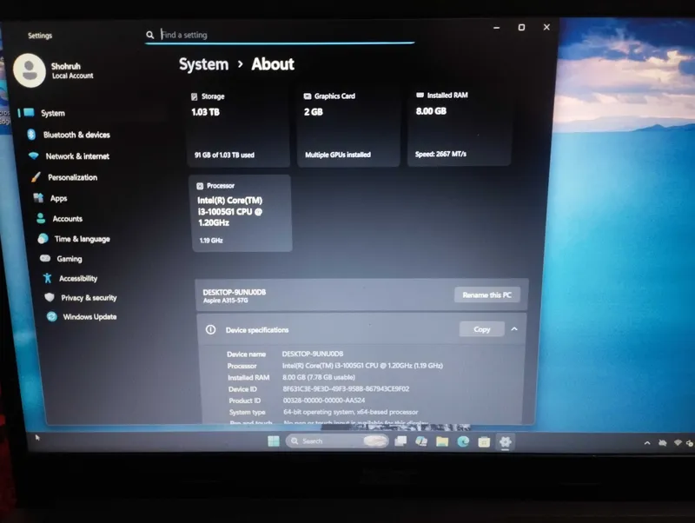This screenshot has width=695, height=523.
Task: Launch Microsoft Edge from taskbar
Action: (463, 441)
